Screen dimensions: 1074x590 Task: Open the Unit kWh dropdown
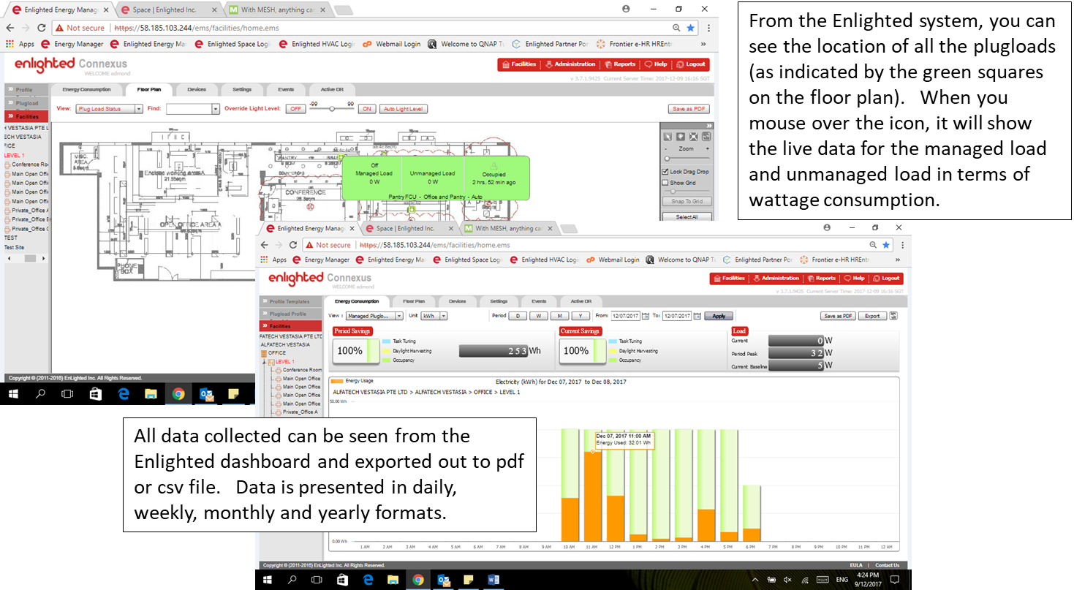434,316
